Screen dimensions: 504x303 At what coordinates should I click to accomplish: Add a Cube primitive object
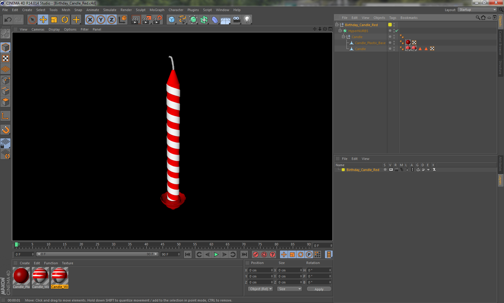[172, 20]
